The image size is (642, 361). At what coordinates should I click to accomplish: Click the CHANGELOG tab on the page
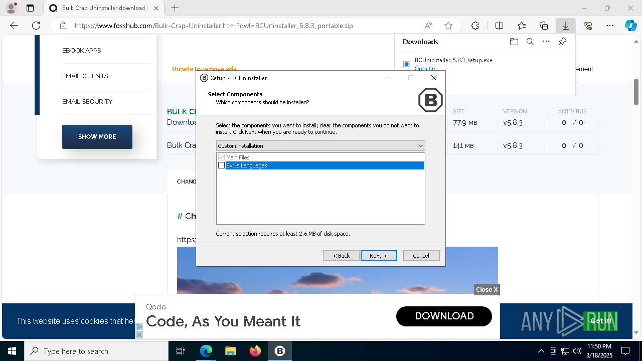click(x=186, y=182)
